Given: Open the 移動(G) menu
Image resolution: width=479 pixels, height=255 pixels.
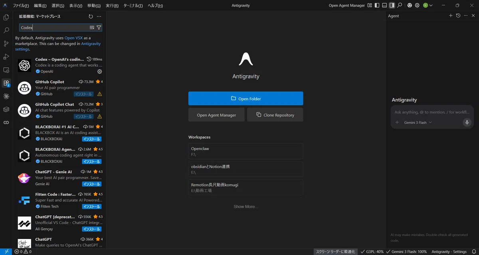Looking at the screenshot, I should click(94, 6).
